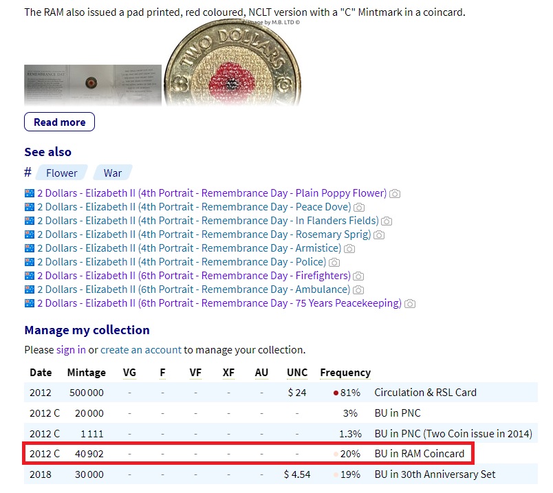Open the Flower tag
553x493 pixels.
pyautogui.click(x=62, y=173)
